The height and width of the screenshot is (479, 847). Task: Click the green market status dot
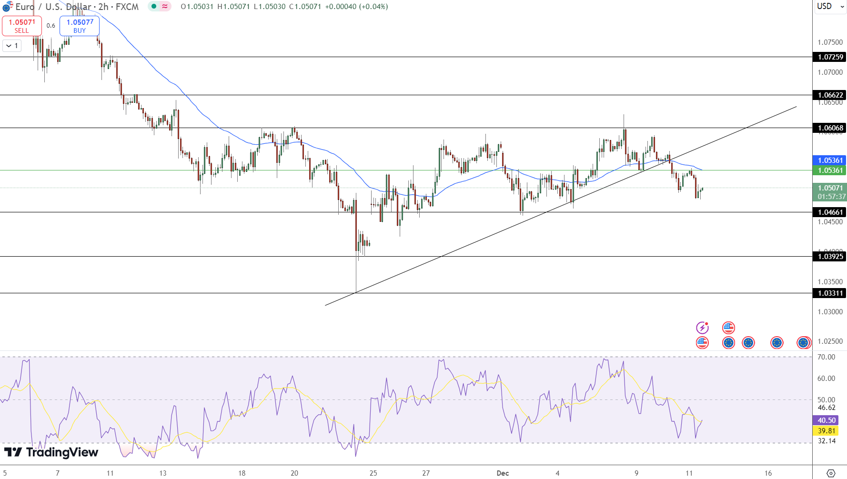(x=154, y=7)
